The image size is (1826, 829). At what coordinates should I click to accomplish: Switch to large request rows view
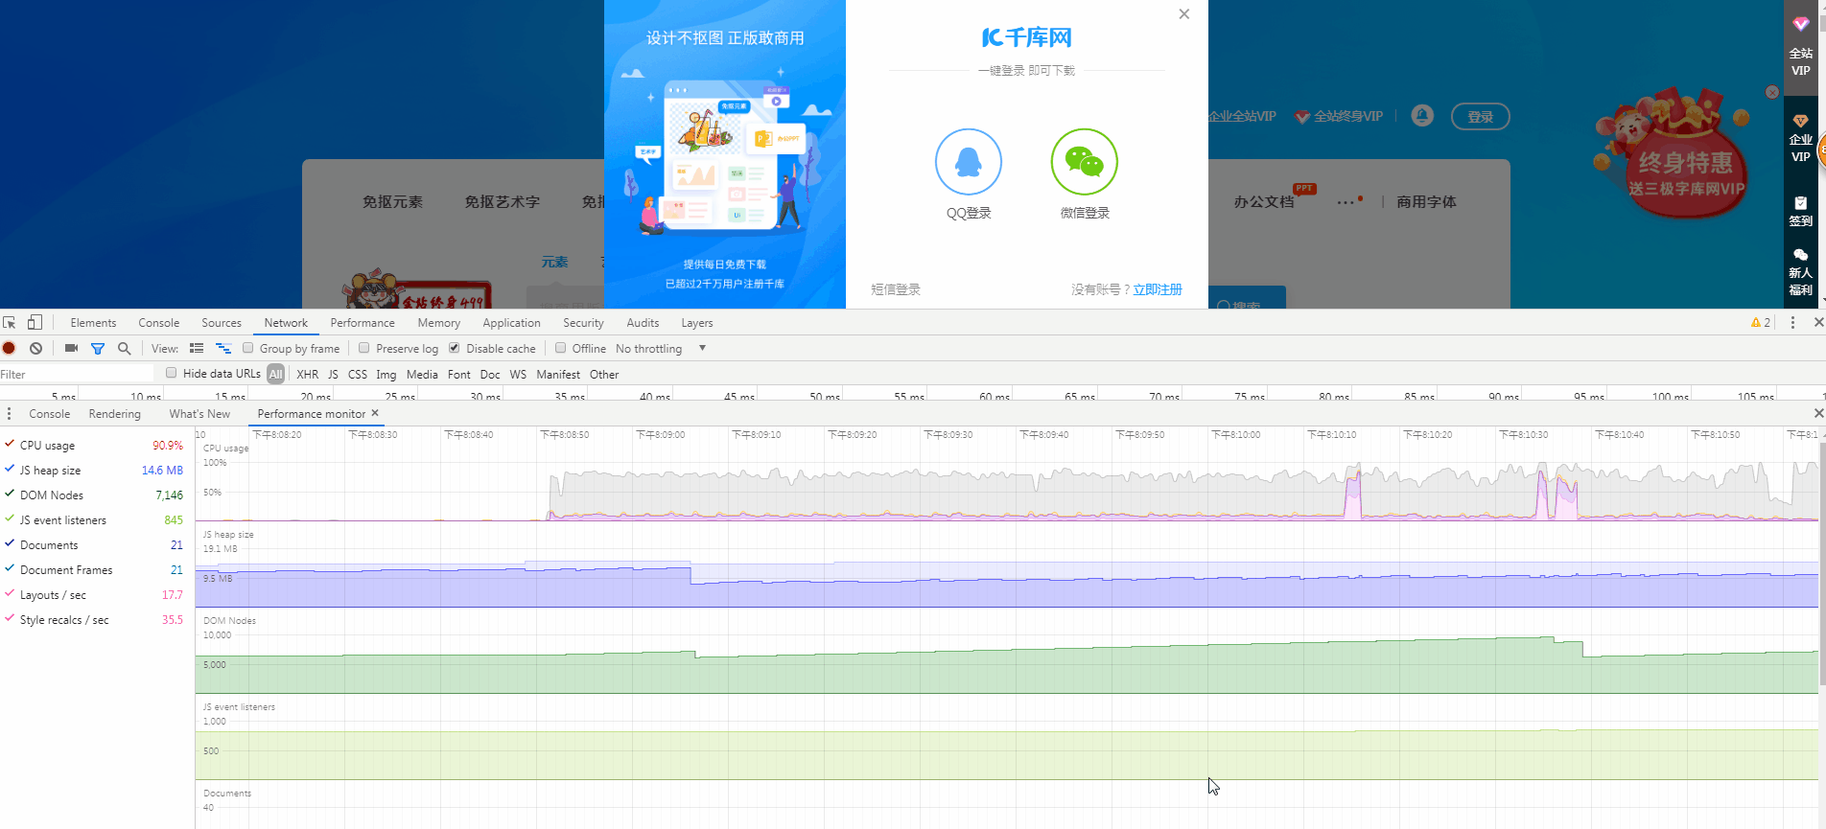[197, 349]
